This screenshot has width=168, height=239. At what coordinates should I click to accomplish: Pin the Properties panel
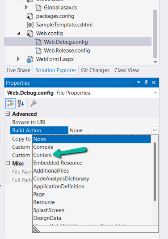click(x=146, y=83)
